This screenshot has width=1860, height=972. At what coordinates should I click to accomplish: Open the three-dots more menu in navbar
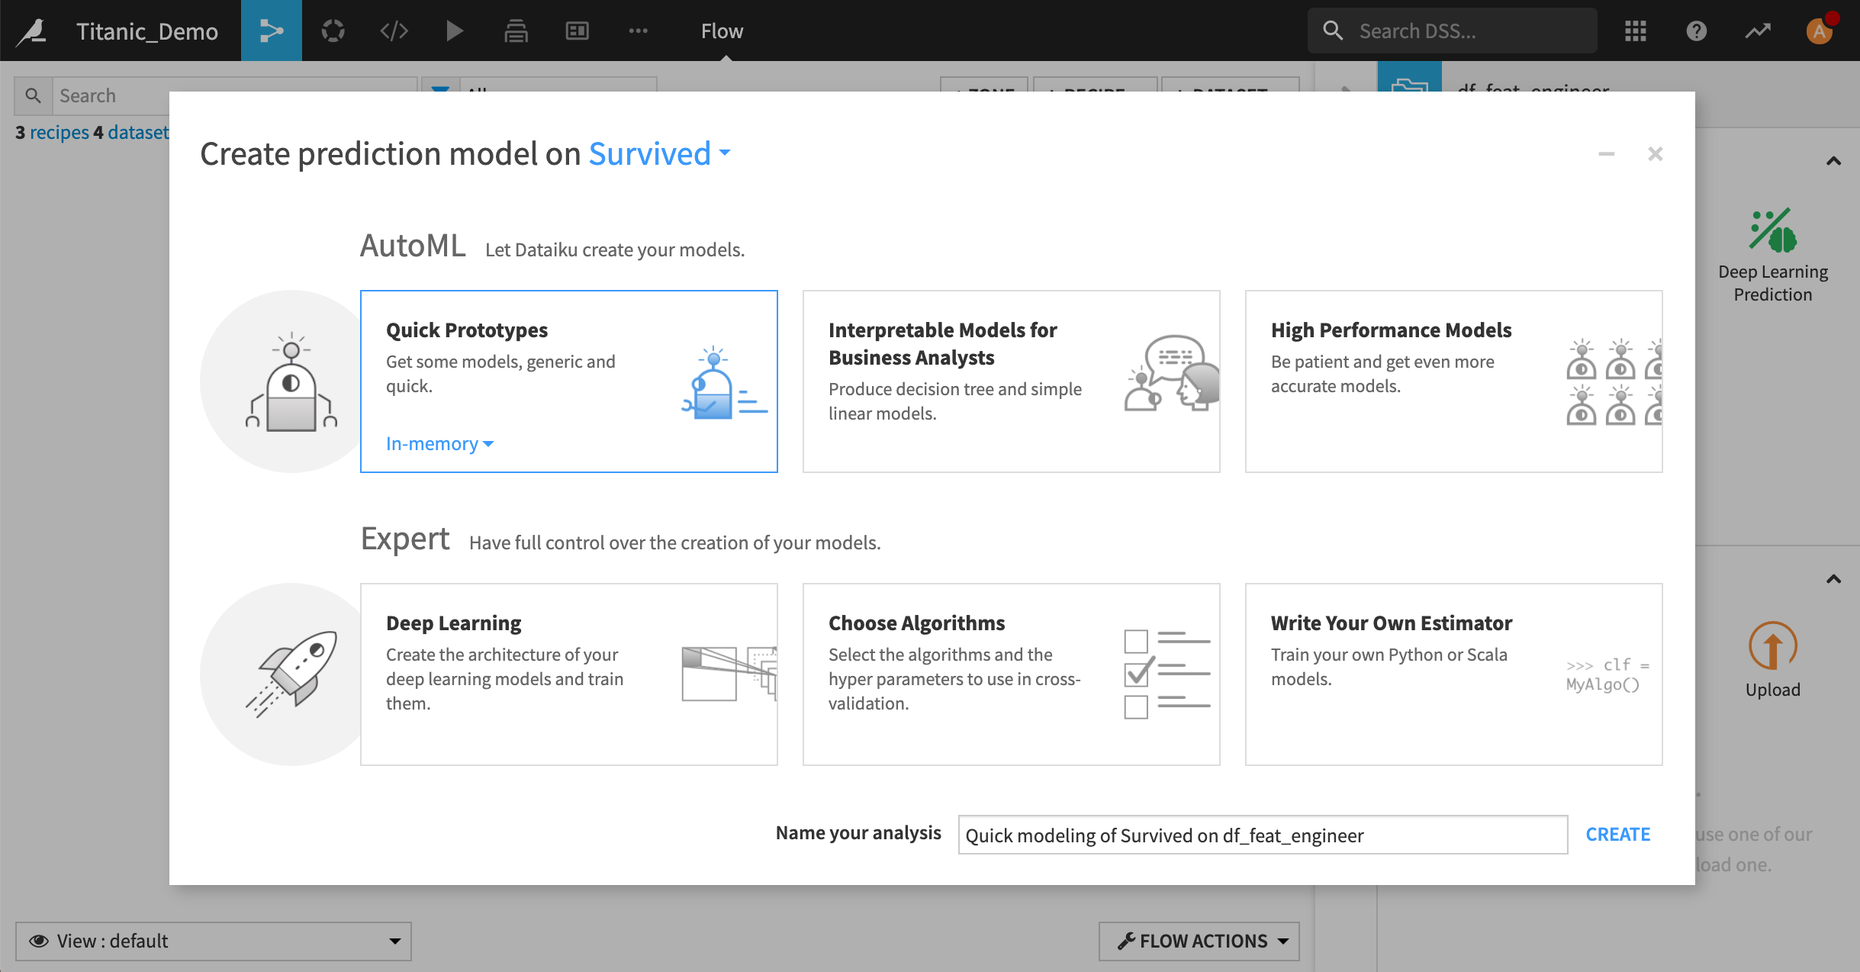(x=638, y=31)
